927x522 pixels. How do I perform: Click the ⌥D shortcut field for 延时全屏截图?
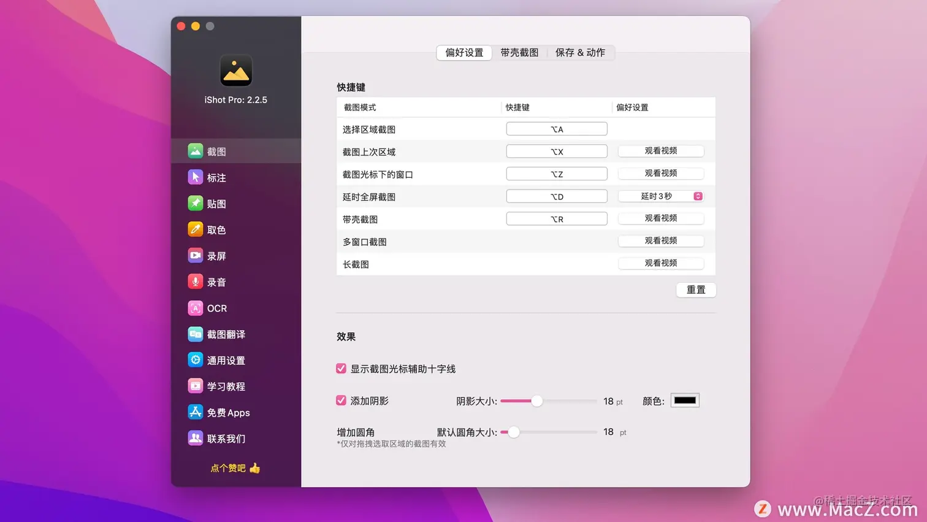[x=557, y=196]
